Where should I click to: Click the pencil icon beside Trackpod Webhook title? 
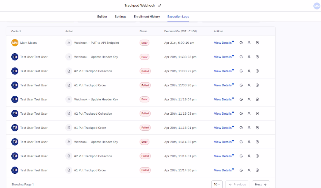point(159,6)
